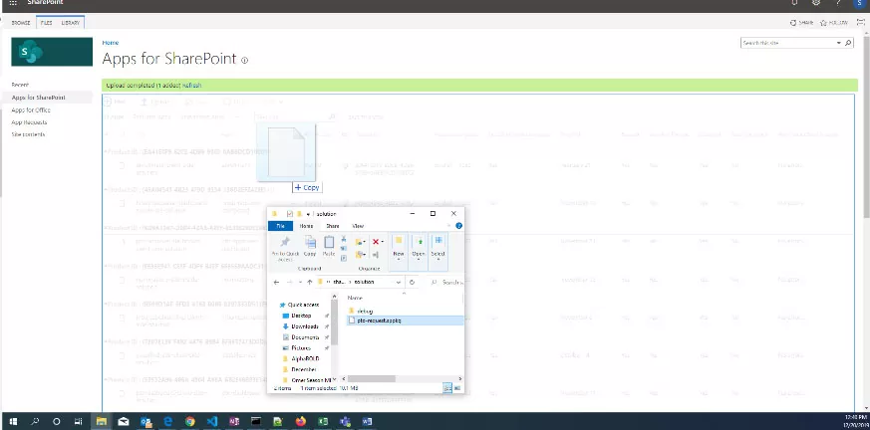870x430 pixels.
Task: Click the Explorer help question mark icon
Action: click(458, 226)
